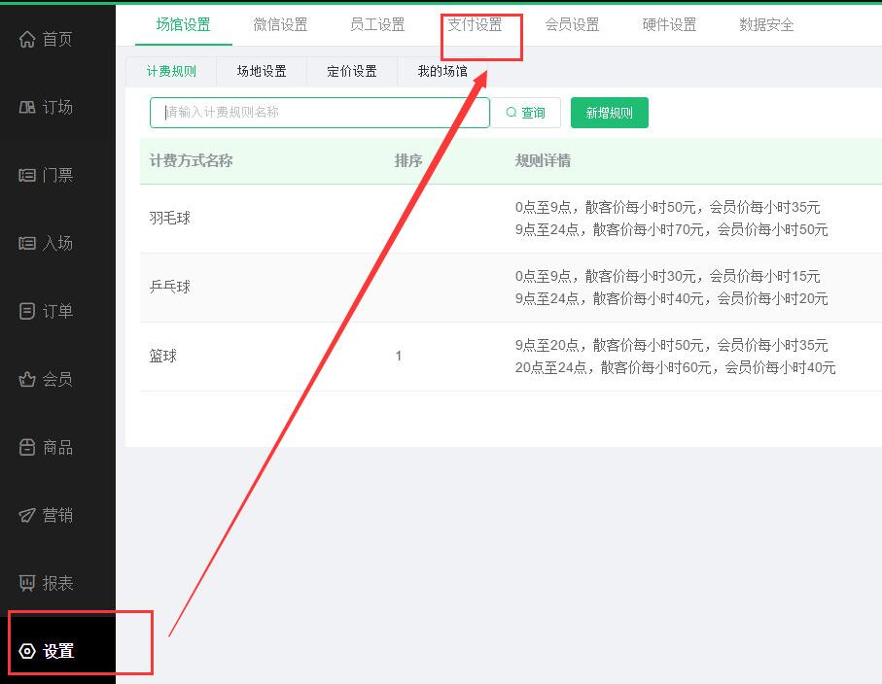Switch to the 员工设置 tab

click(x=377, y=25)
